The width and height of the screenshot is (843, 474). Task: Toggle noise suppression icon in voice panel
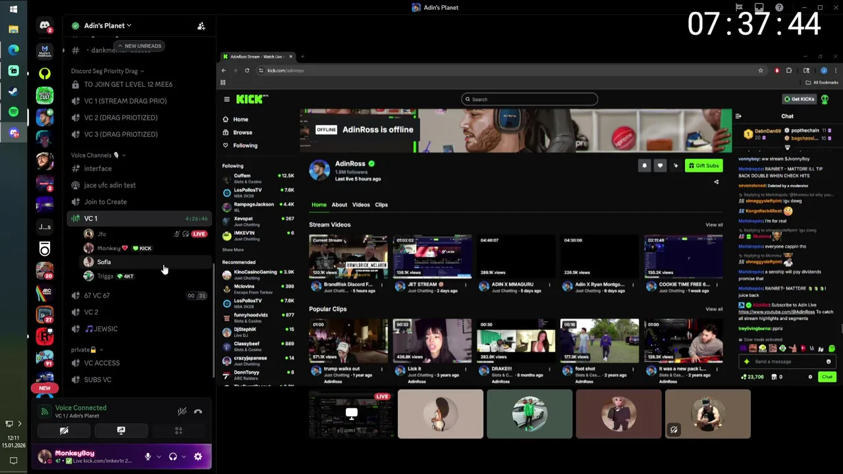182,411
